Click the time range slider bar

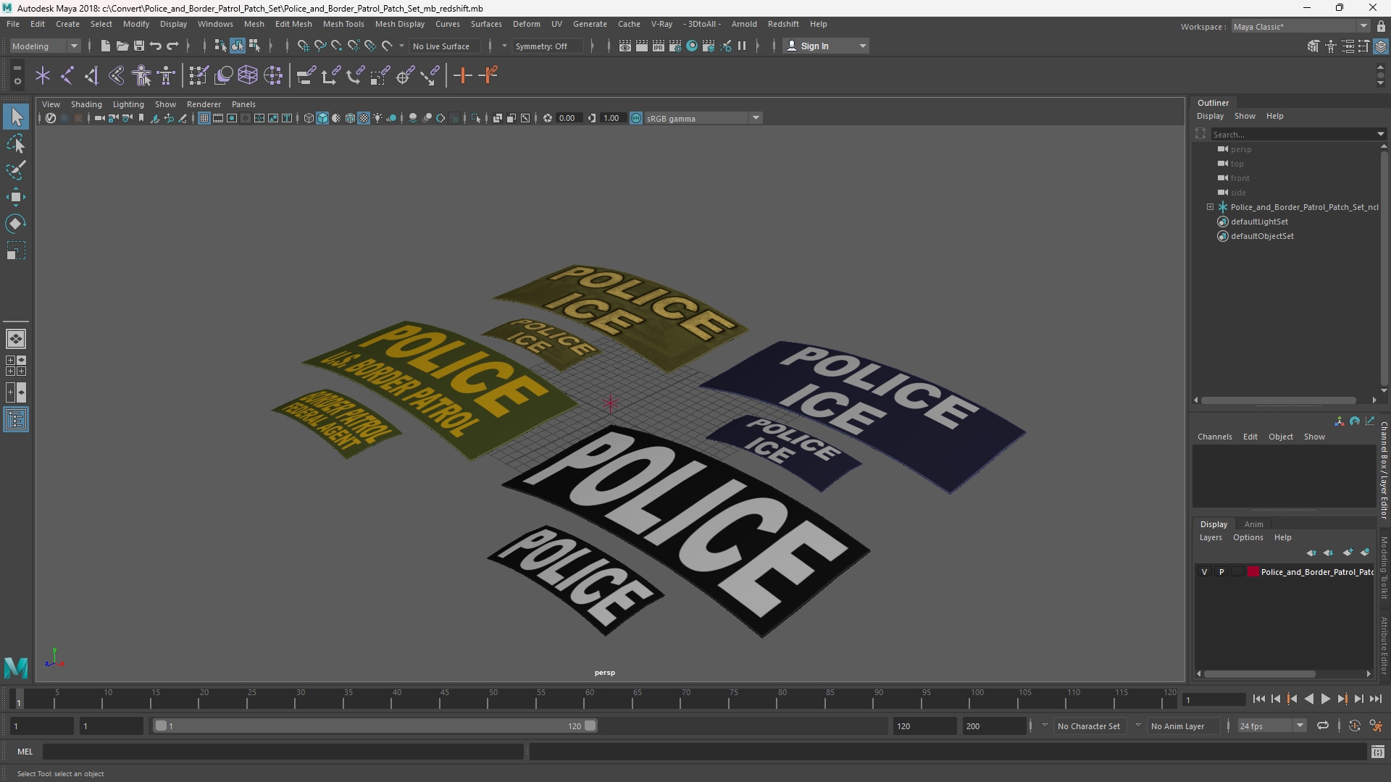click(375, 726)
